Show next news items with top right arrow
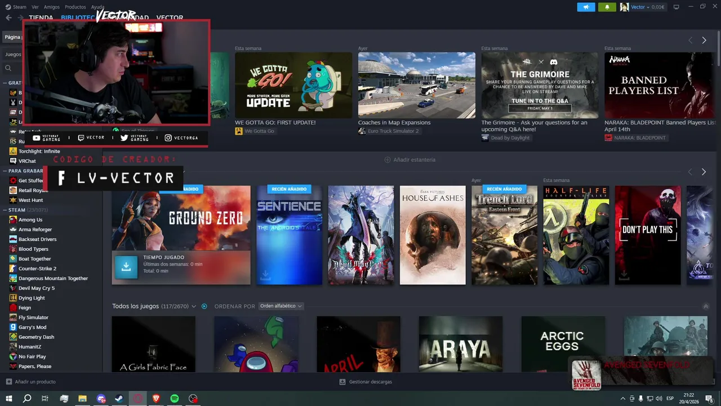 tap(704, 40)
